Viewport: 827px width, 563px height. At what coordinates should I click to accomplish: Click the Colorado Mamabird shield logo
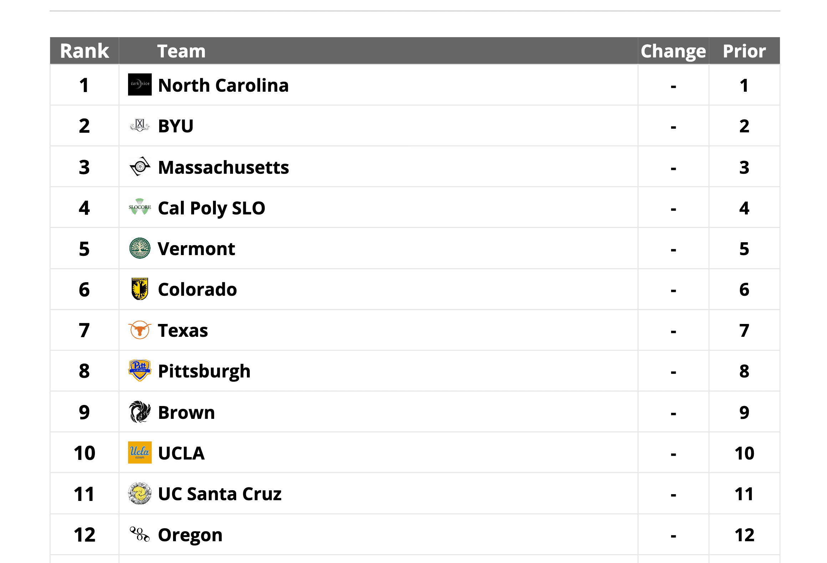pos(139,289)
